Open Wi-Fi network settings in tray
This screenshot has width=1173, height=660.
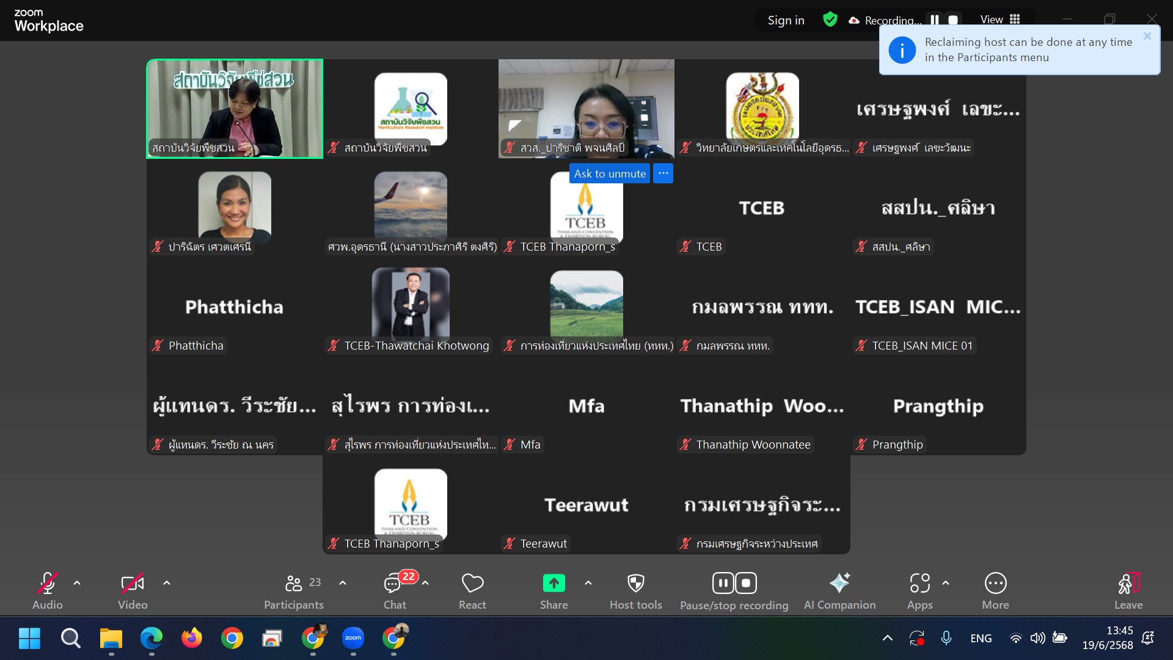pyautogui.click(x=1015, y=639)
